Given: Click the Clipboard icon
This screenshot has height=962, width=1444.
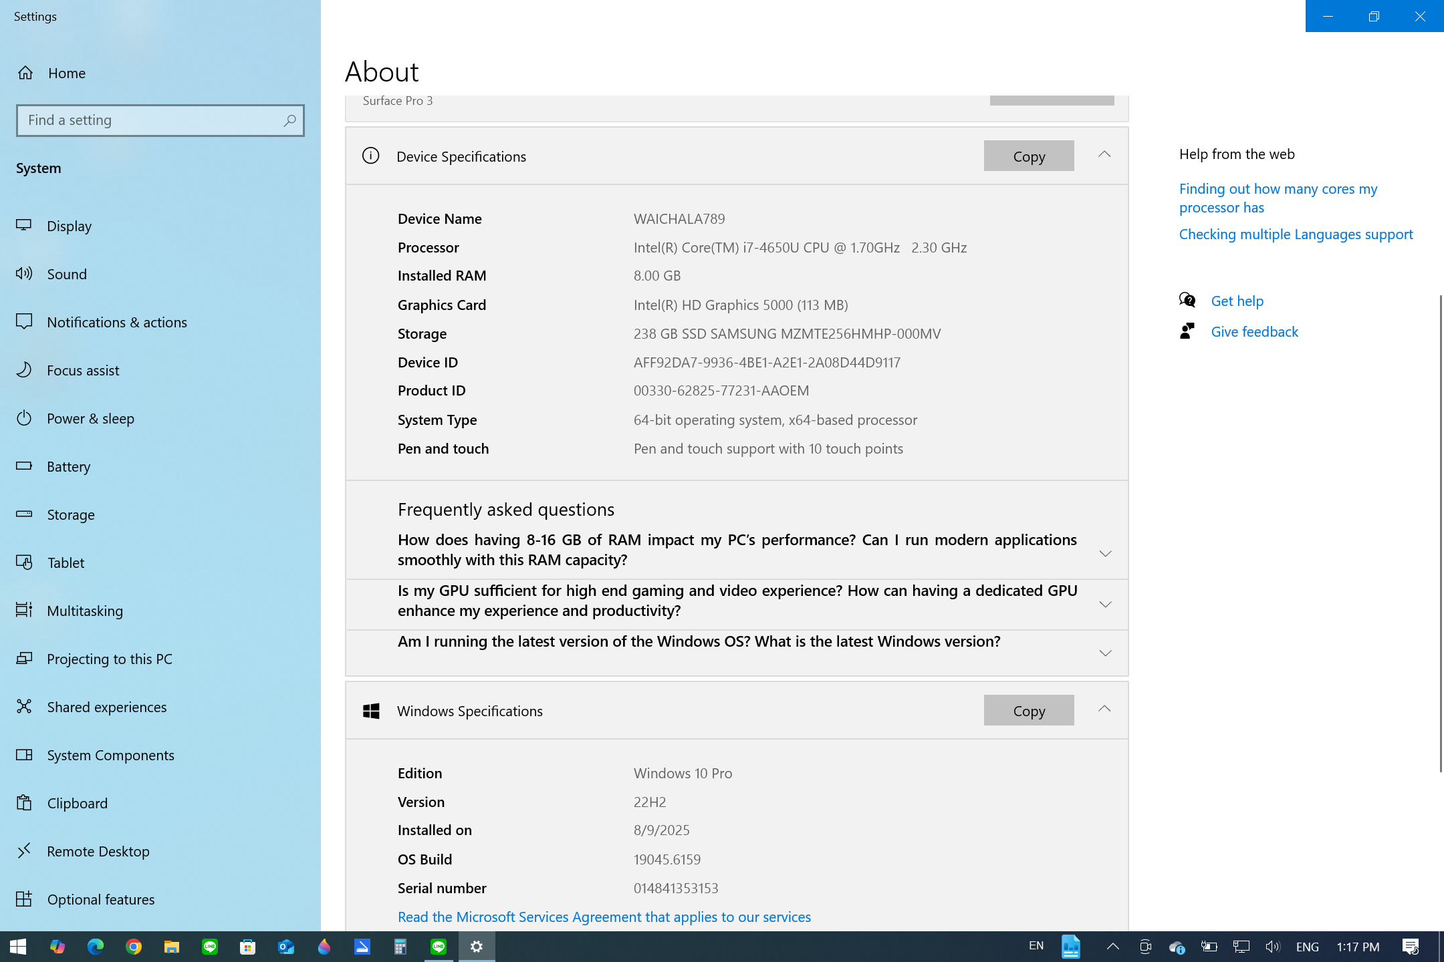Looking at the screenshot, I should tap(24, 802).
